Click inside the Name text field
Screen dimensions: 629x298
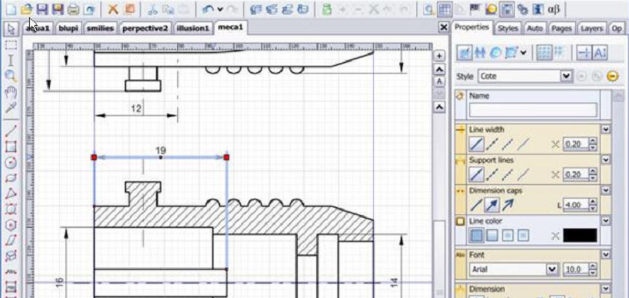click(532, 110)
